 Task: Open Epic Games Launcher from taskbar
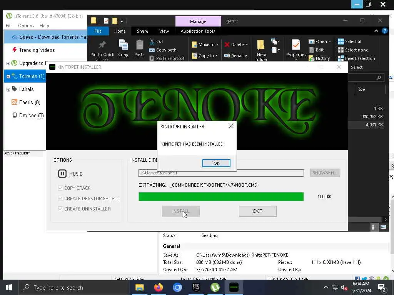[x=196, y=287]
